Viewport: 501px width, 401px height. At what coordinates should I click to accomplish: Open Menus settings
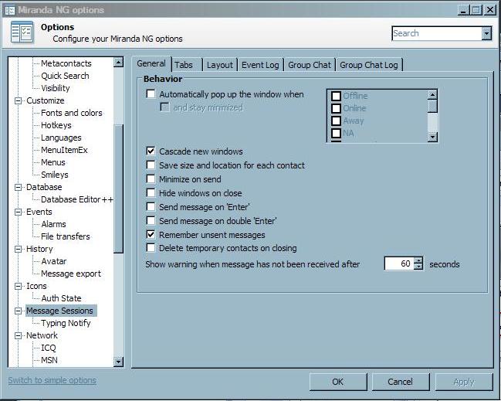coord(53,162)
